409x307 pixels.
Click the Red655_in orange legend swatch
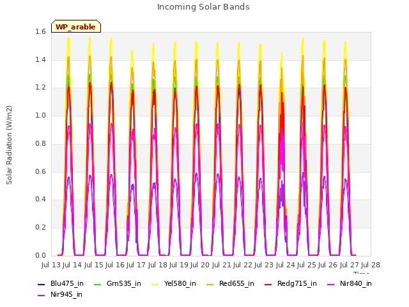point(210,284)
